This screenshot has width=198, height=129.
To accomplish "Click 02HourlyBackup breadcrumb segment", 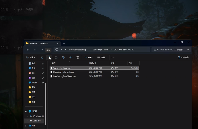I will click(x=100, y=50).
